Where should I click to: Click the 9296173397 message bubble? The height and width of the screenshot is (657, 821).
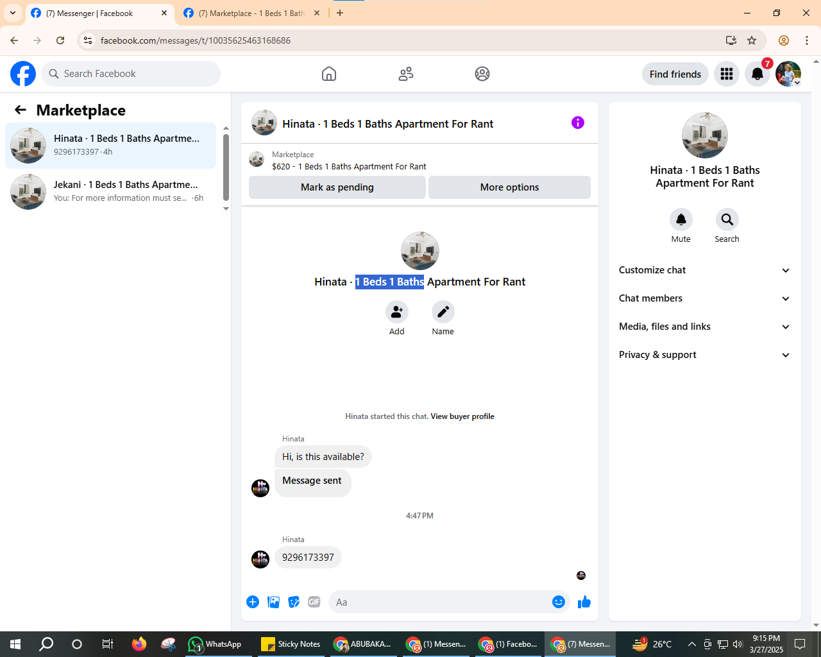coord(309,558)
